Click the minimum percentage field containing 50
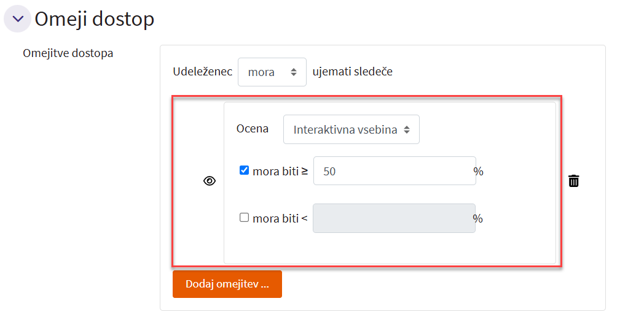Screen dimensions: 620x320 pyautogui.click(x=394, y=171)
